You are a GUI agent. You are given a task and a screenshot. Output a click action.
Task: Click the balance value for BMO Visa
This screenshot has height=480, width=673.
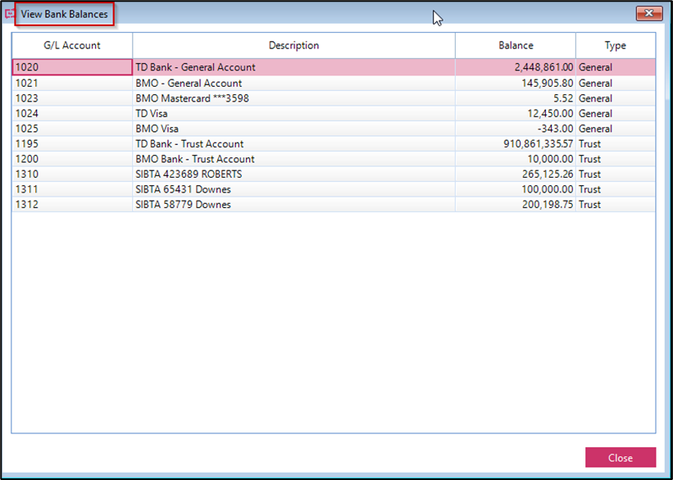[557, 129]
